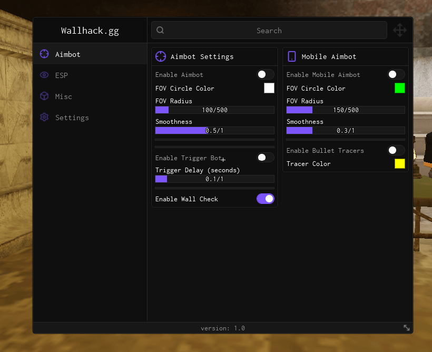Switch to the ESP tab
Image resolution: width=432 pixels, height=352 pixels.
coord(90,75)
